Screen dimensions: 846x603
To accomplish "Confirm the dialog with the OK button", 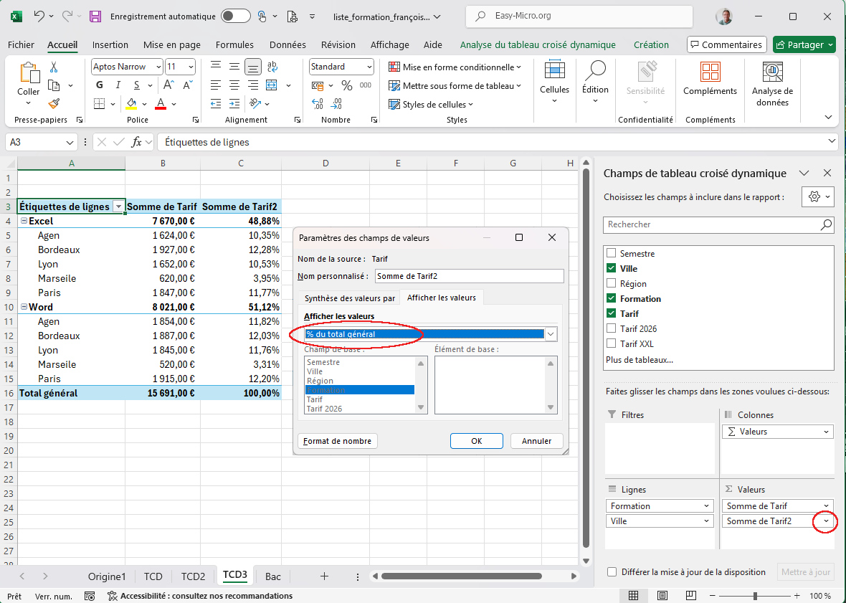I will pyautogui.click(x=476, y=441).
